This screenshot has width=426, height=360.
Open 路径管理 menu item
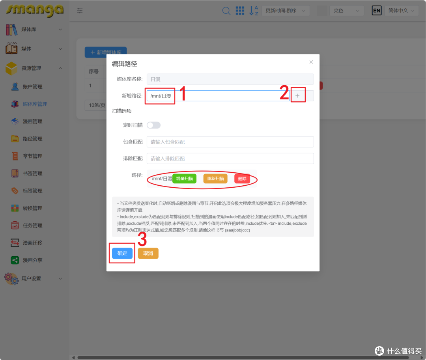tap(33, 139)
